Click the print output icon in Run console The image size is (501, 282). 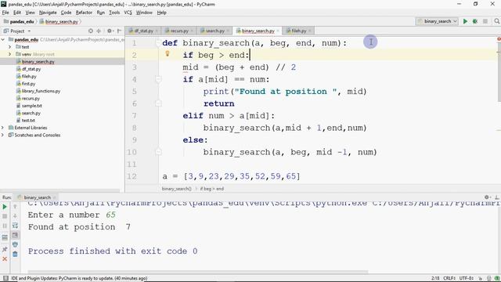click(x=15, y=244)
